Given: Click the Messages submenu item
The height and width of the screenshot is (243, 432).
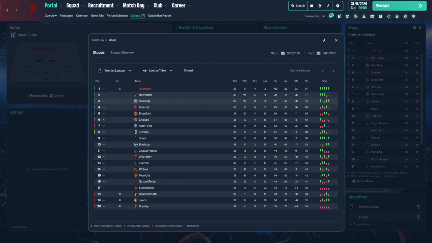Looking at the screenshot, I should [x=66, y=16].
